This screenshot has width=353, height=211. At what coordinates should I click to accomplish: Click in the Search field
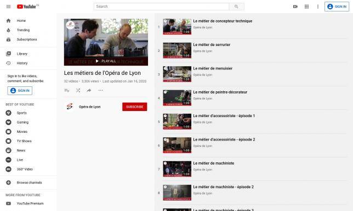pyautogui.click(x=161, y=7)
